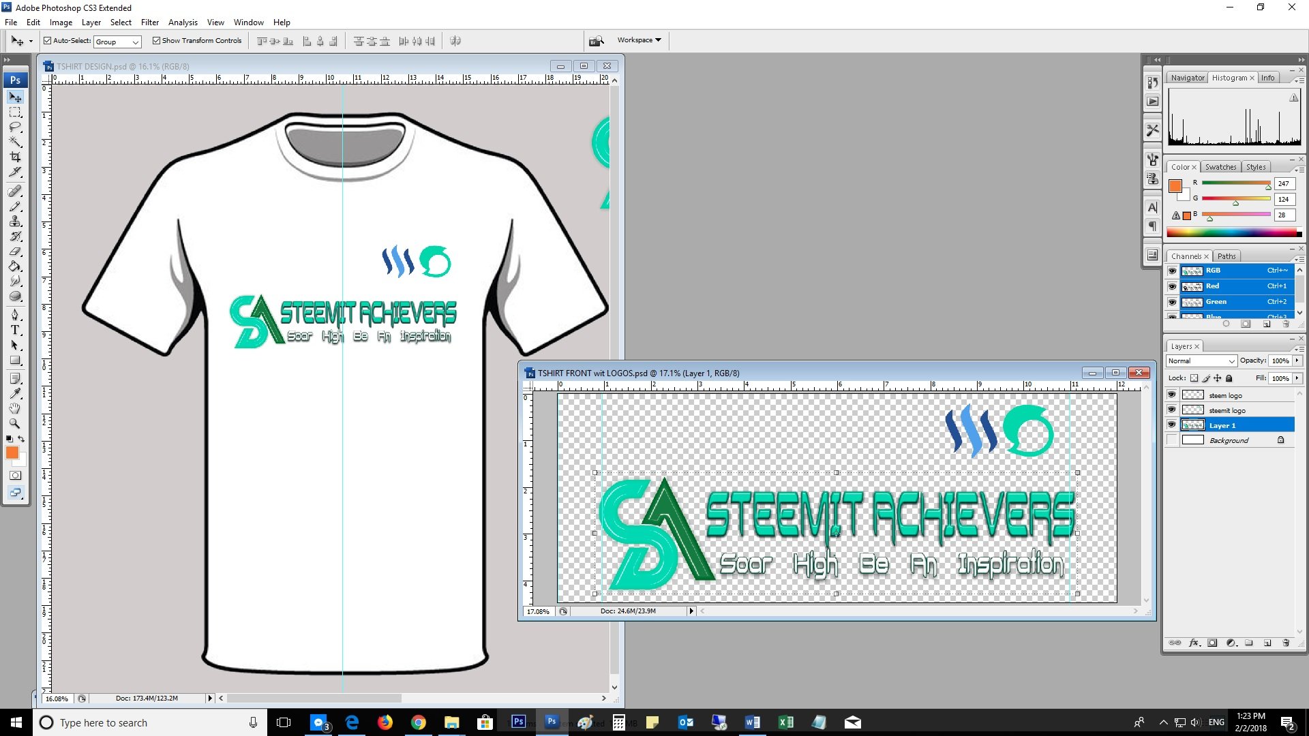1309x736 pixels.
Task: Switch to the Info tab
Action: [1267, 78]
